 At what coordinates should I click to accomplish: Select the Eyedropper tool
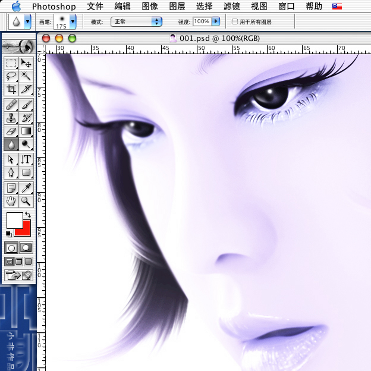pyautogui.click(x=26, y=188)
